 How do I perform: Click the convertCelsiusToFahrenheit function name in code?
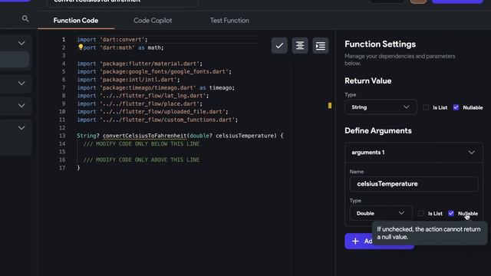pyautogui.click(x=145, y=136)
